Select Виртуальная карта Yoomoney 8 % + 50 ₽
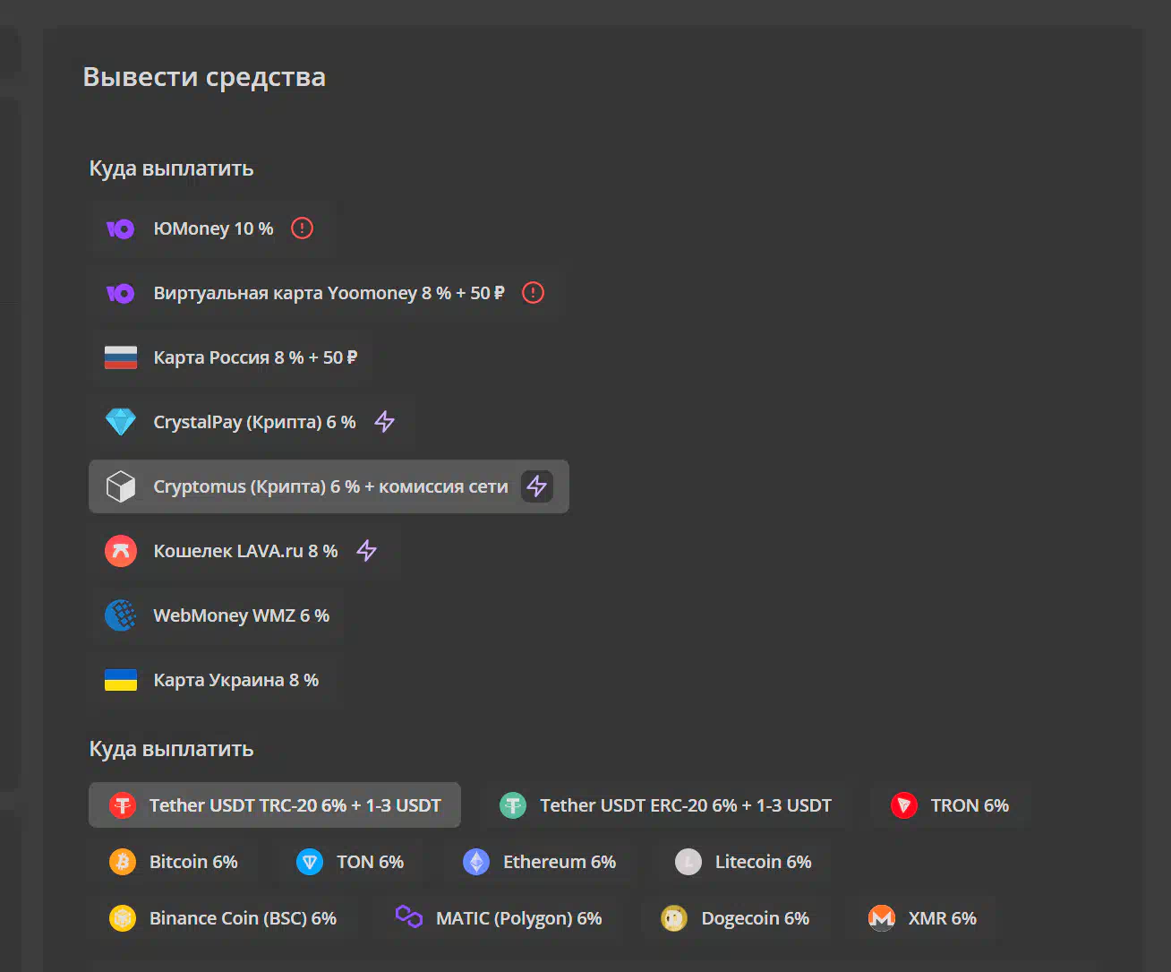Image resolution: width=1171 pixels, height=972 pixels. tap(328, 293)
